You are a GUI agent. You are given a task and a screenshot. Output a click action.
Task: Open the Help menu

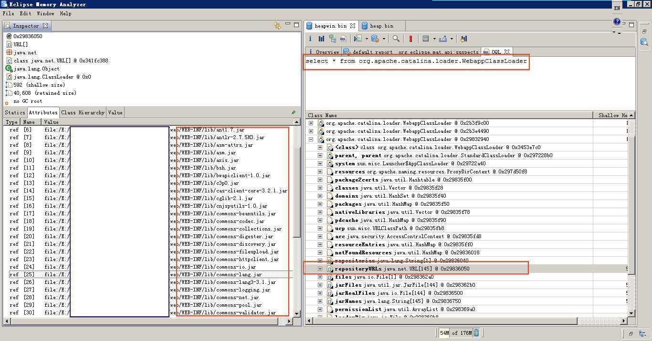pos(65,13)
